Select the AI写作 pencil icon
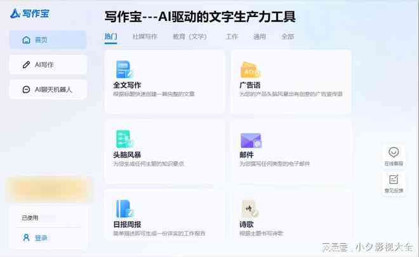This screenshot has width=419, height=257. point(26,65)
